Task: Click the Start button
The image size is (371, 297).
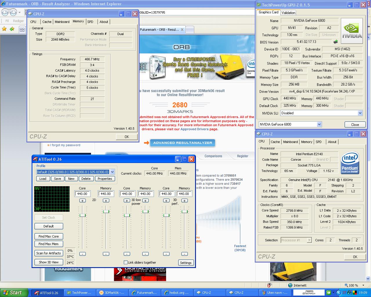Action: click(14, 293)
